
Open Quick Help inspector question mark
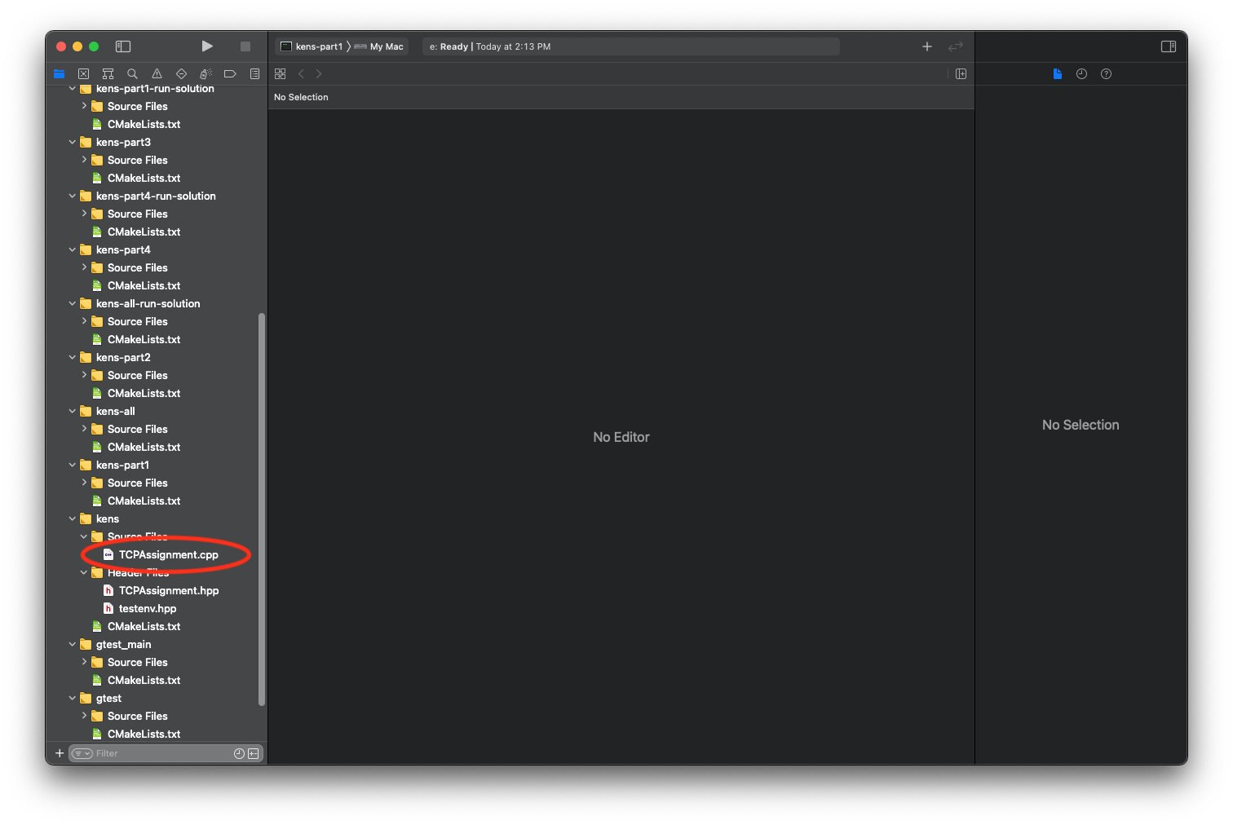(x=1106, y=73)
